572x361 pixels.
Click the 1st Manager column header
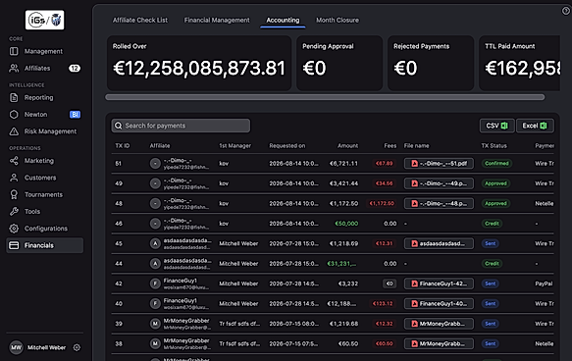point(234,146)
